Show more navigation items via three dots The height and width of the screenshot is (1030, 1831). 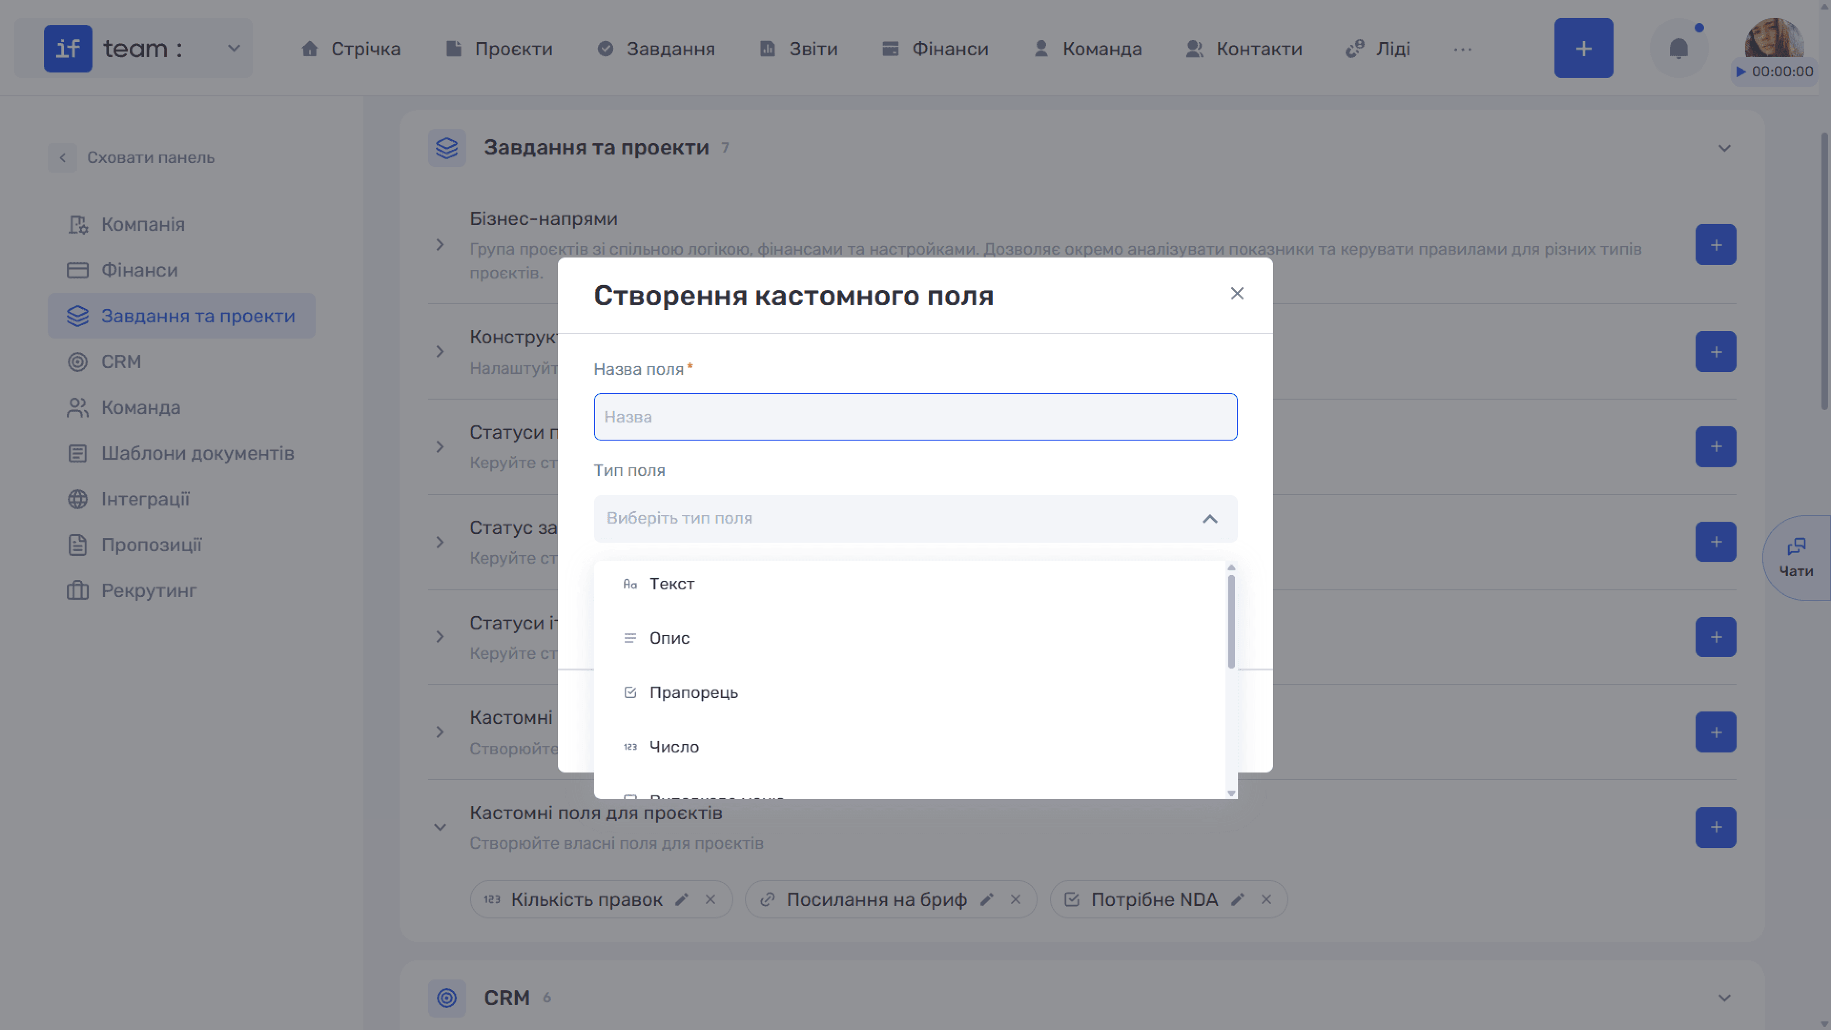point(1463,49)
